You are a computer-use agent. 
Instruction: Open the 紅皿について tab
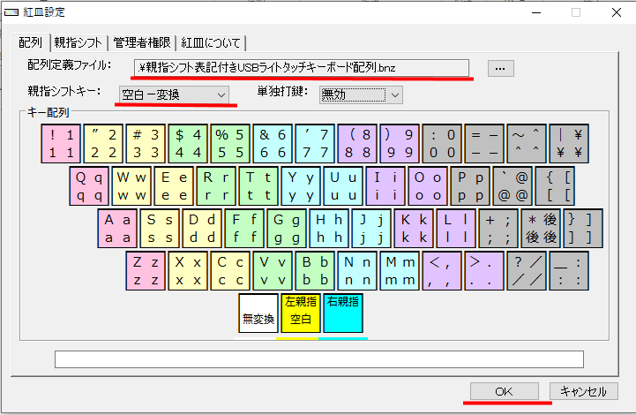click(x=212, y=42)
